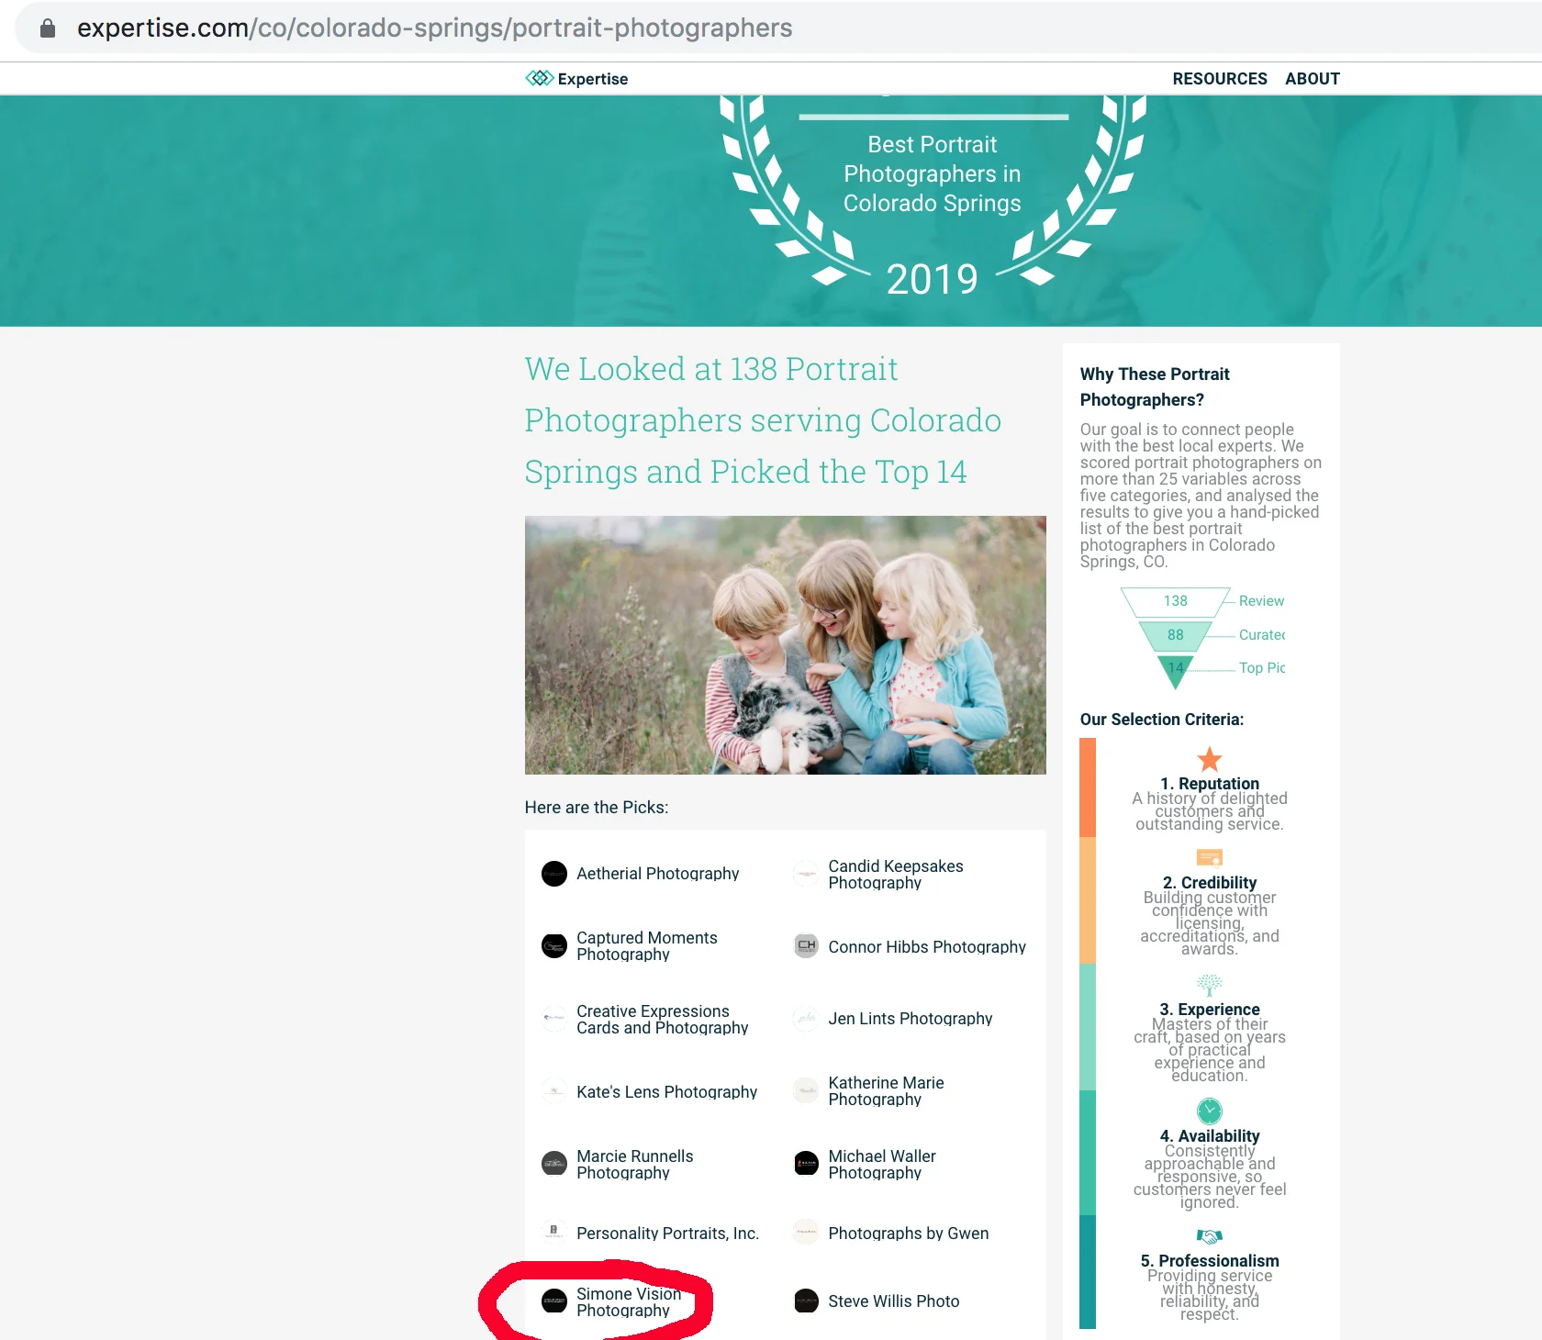1542x1340 pixels.
Task: Click Creative Expressions Cards logo icon
Action: coord(554,1019)
